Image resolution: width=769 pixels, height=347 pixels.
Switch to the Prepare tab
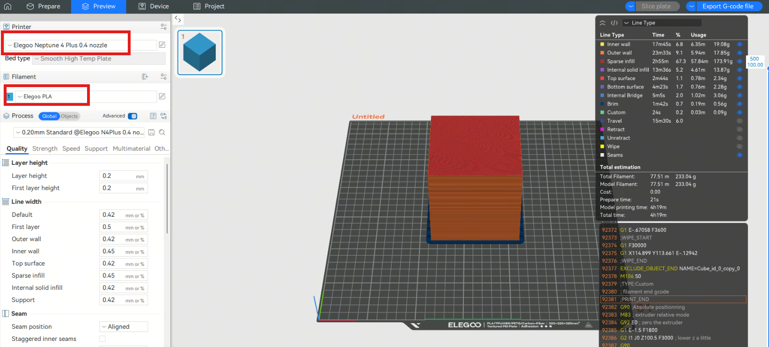44,7
